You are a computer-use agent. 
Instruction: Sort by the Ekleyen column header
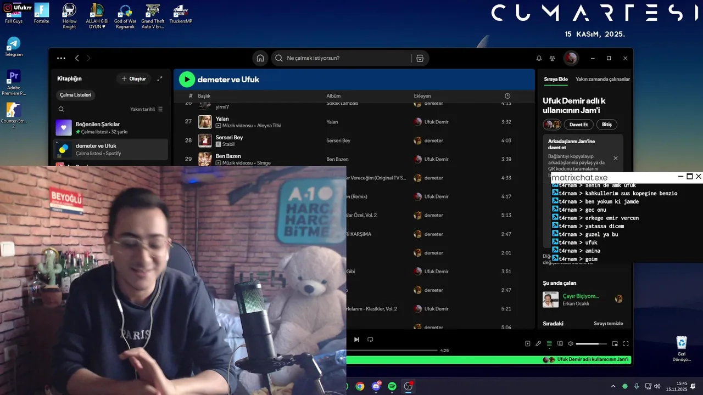(x=422, y=96)
